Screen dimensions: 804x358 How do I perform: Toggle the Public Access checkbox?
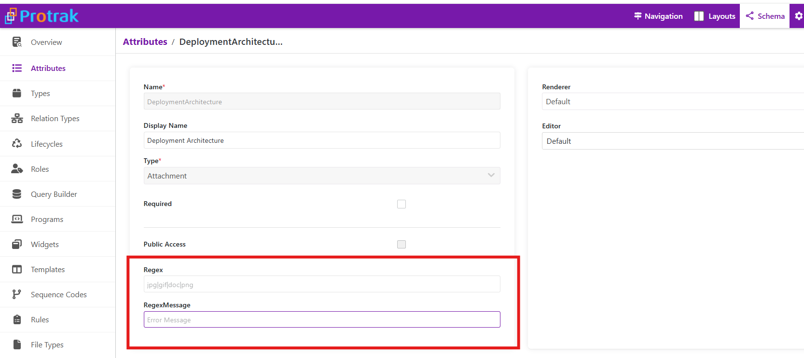[x=402, y=245]
